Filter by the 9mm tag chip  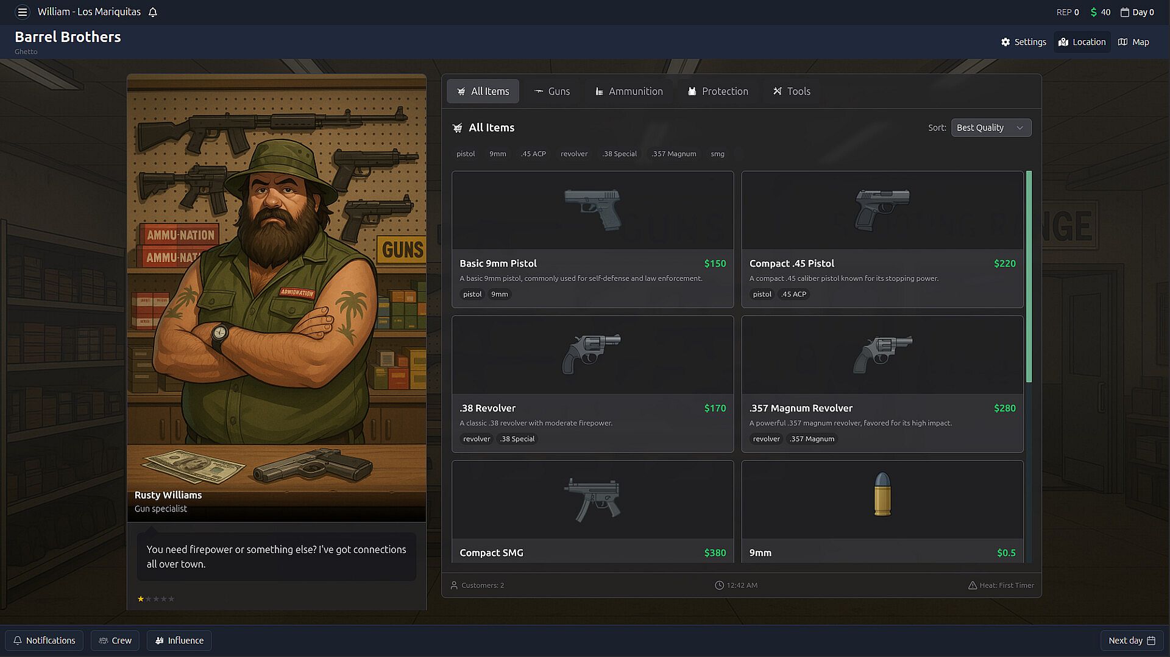coord(497,154)
